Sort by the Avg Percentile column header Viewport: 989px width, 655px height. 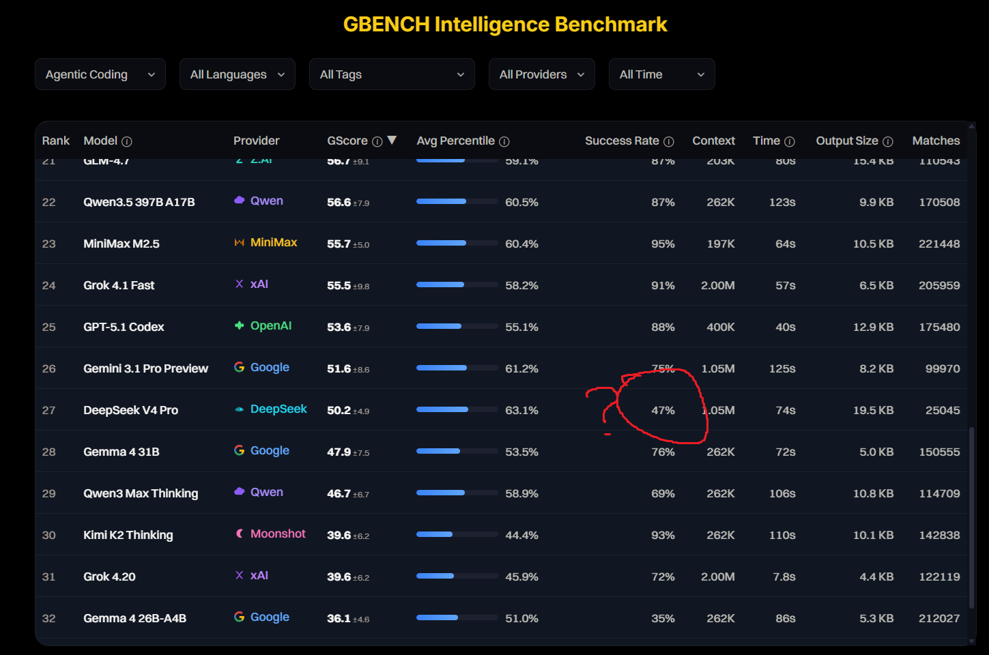[456, 141]
